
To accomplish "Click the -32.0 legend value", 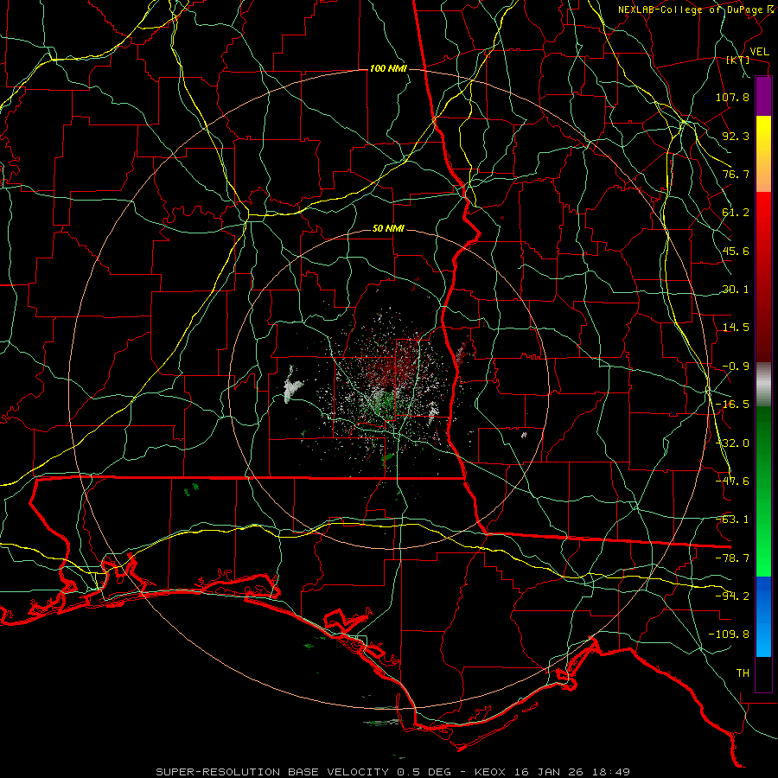I will point(732,443).
